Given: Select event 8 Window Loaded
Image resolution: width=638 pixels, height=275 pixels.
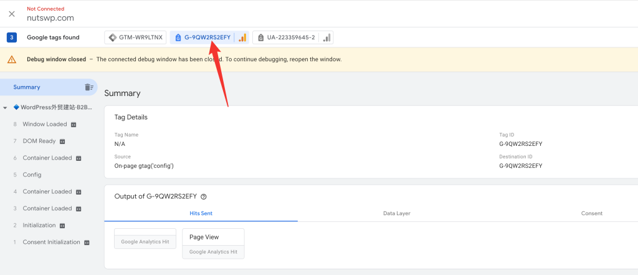Looking at the screenshot, I should [45, 124].
